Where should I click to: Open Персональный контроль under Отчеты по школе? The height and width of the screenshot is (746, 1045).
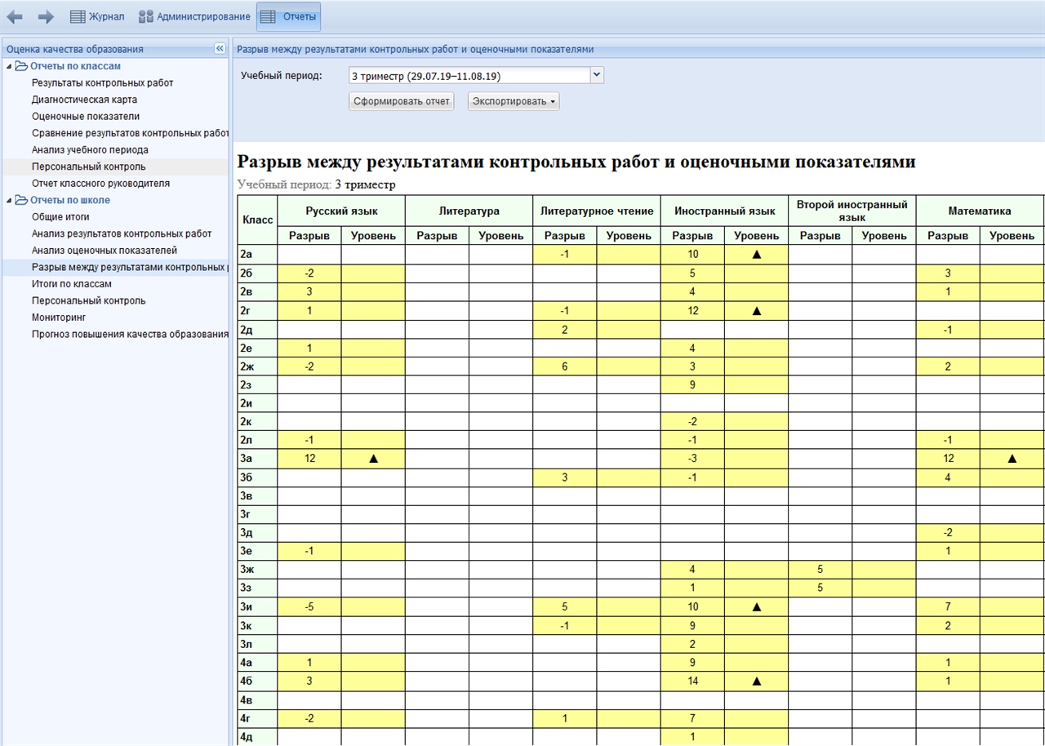click(x=88, y=300)
